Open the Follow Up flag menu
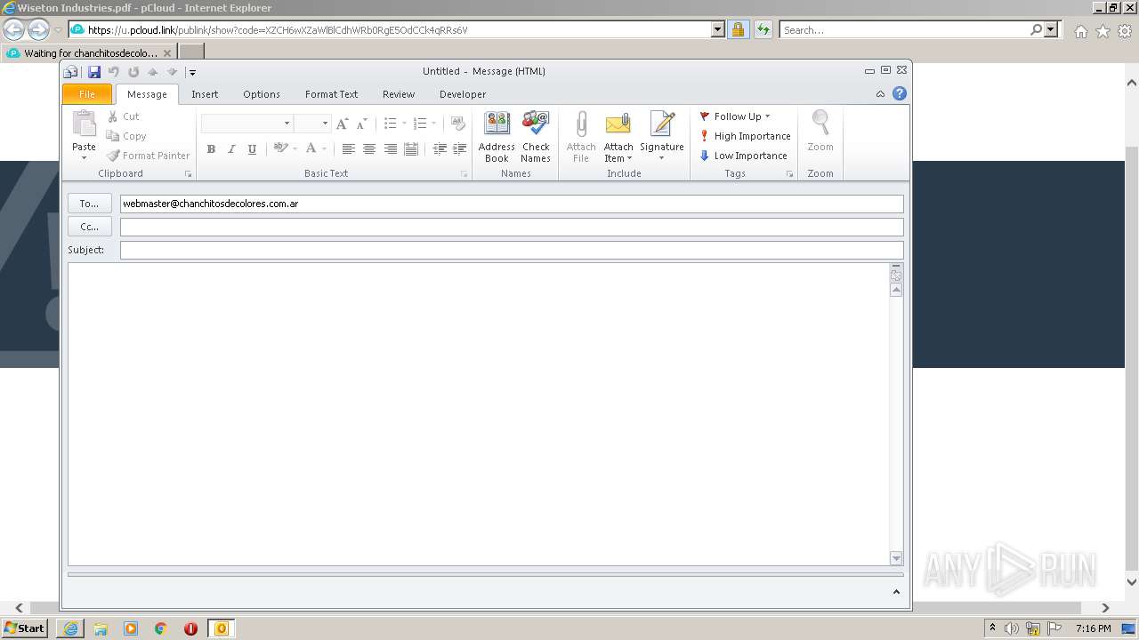 [735, 116]
